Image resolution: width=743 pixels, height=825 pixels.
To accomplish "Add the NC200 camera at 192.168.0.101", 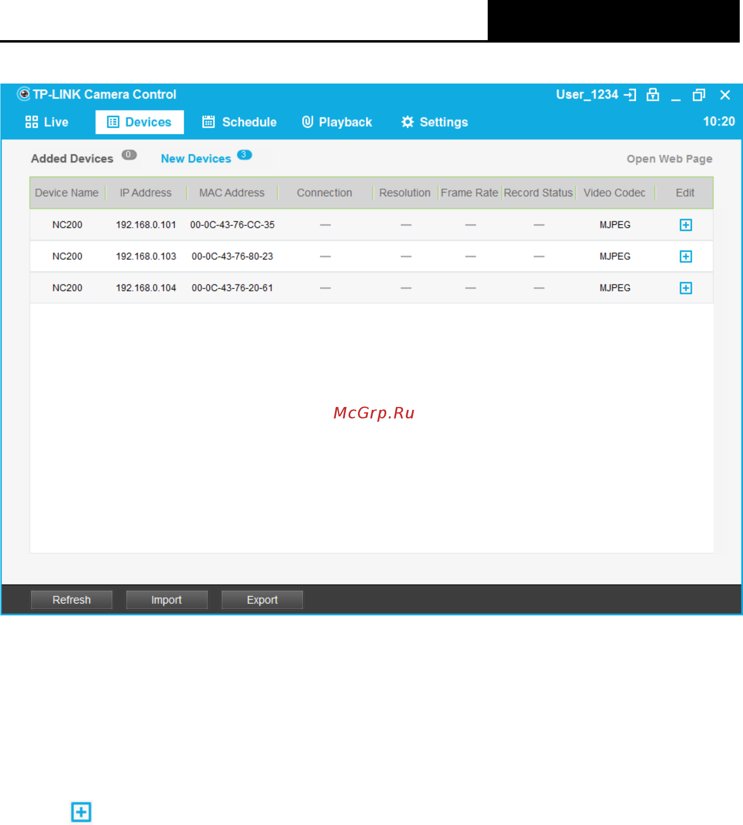I will (686, 225).
